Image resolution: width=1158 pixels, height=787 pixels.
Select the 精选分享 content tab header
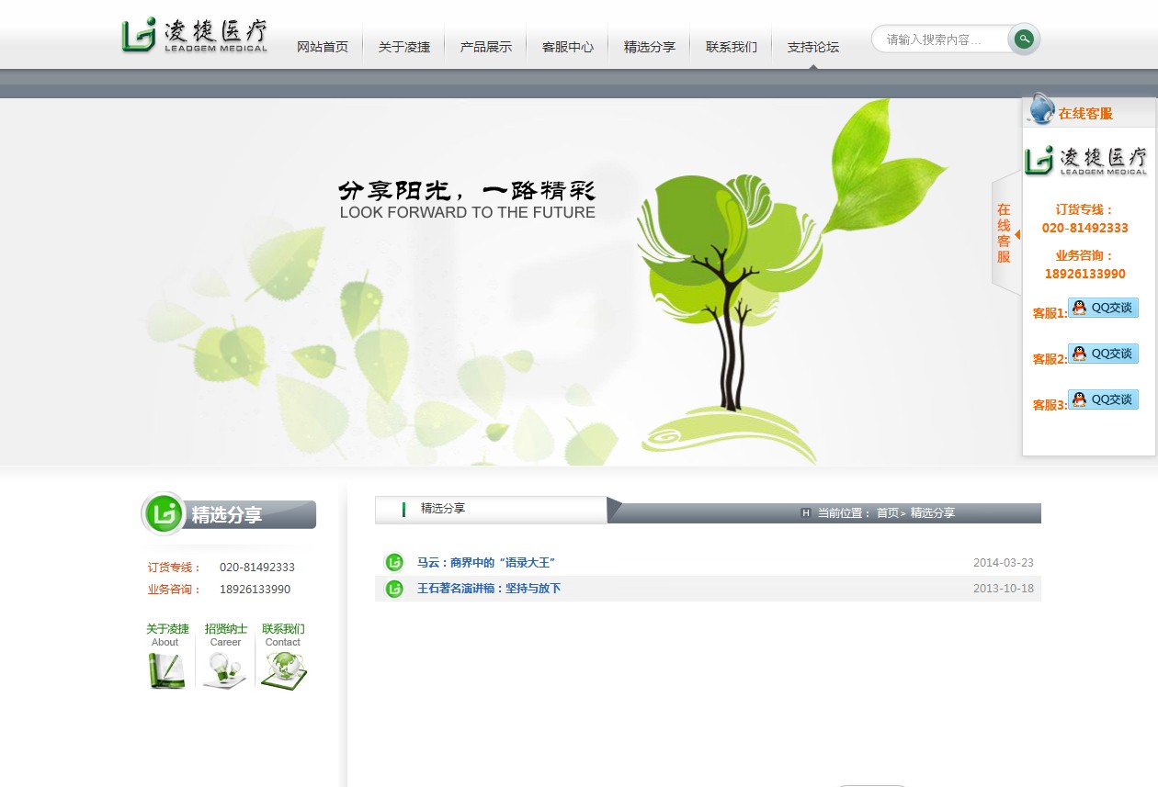tap(443, 509)
